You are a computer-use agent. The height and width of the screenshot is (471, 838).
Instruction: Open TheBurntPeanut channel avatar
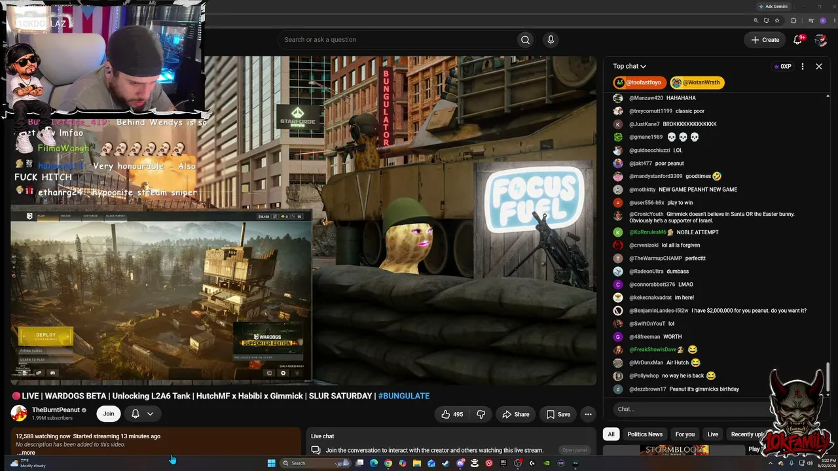click(19, 413)
